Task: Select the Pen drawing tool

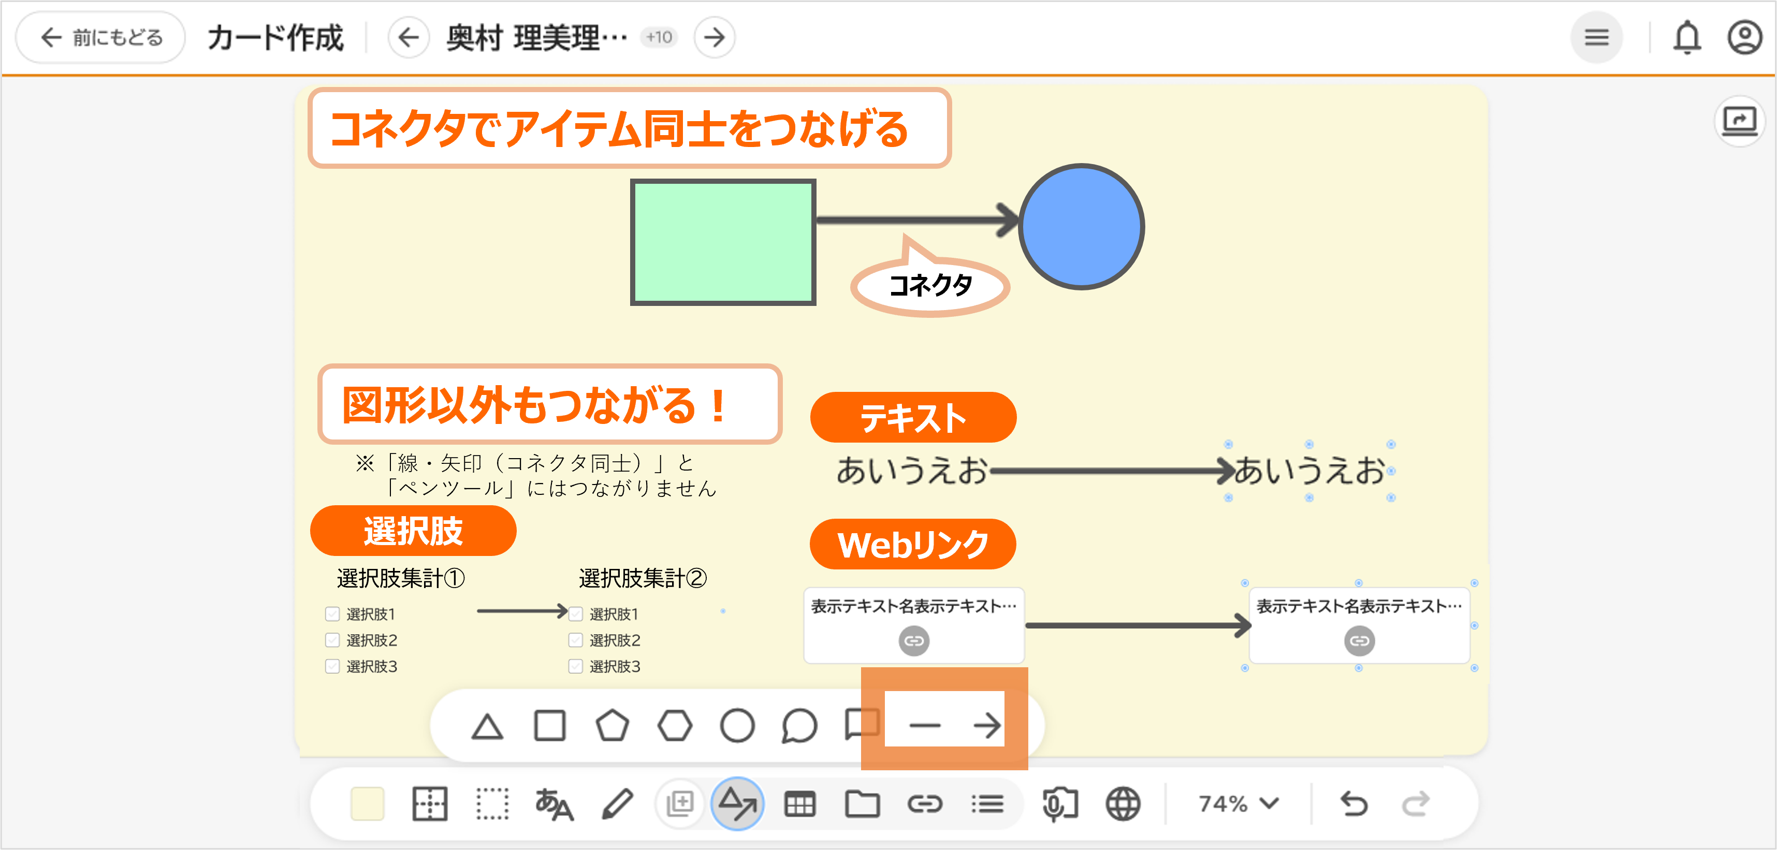Action: [x=617, y=804]
